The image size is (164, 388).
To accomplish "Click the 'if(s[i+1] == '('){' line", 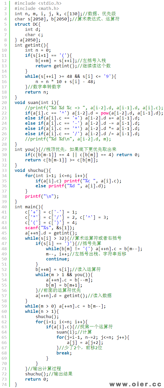I will coord(49,56).
